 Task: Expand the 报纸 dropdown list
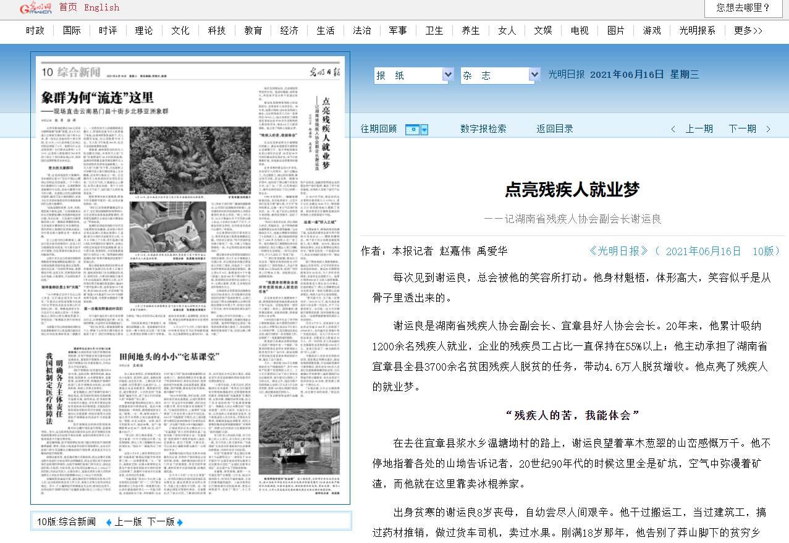click(x=448, y=75)
